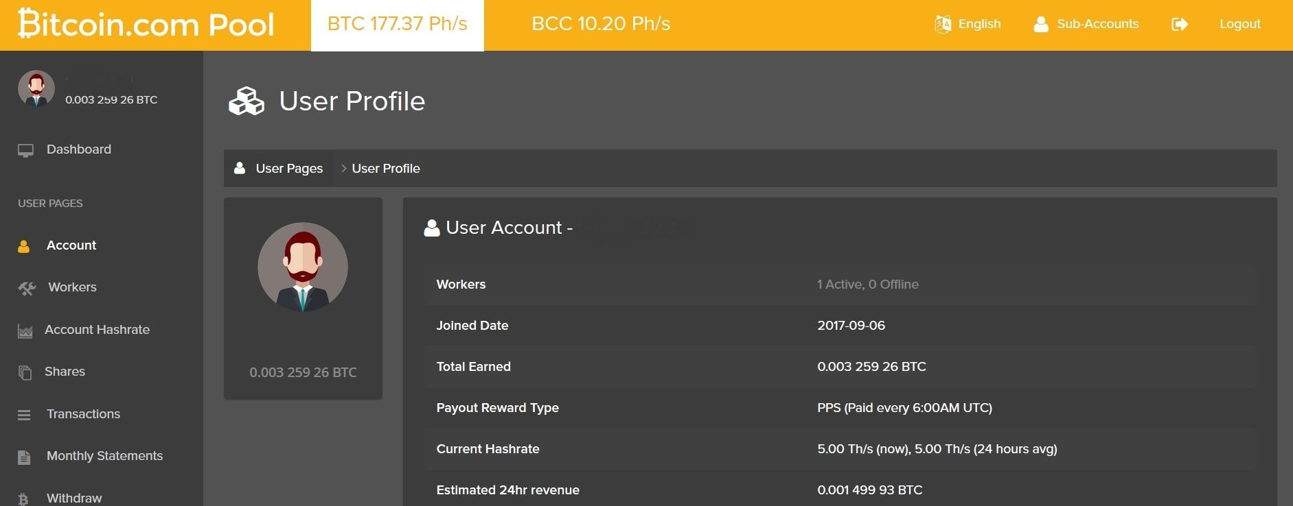Click the language translate icon
Viewport: 1293px width, 506px height.
pos(943,24)
